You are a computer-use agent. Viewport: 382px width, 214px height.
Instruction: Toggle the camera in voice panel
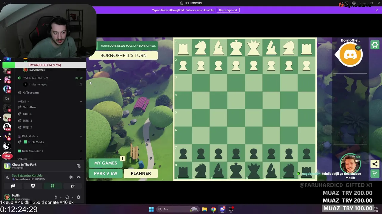click(13, 186)
